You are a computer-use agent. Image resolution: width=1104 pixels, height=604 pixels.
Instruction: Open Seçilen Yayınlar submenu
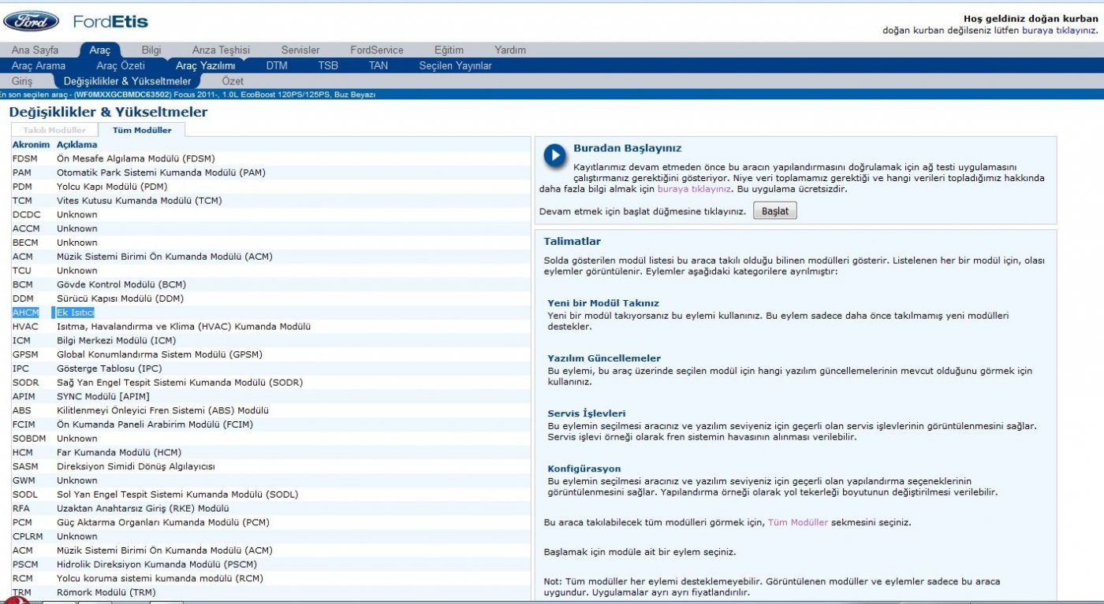click(x=455, y=65)
